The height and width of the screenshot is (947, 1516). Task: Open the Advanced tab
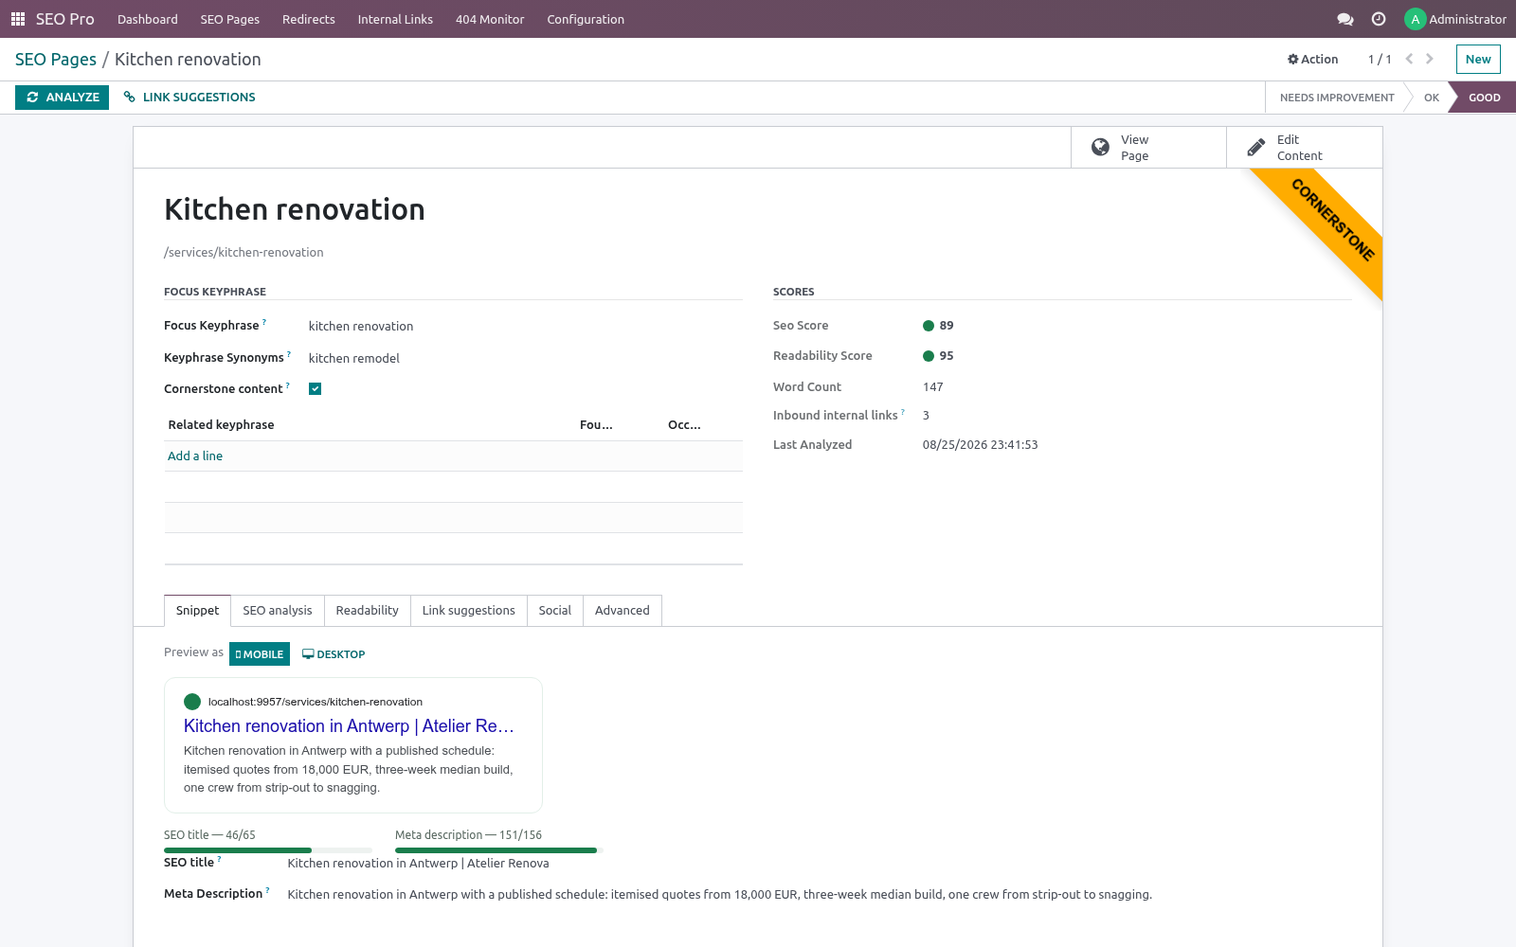point(623,611)
